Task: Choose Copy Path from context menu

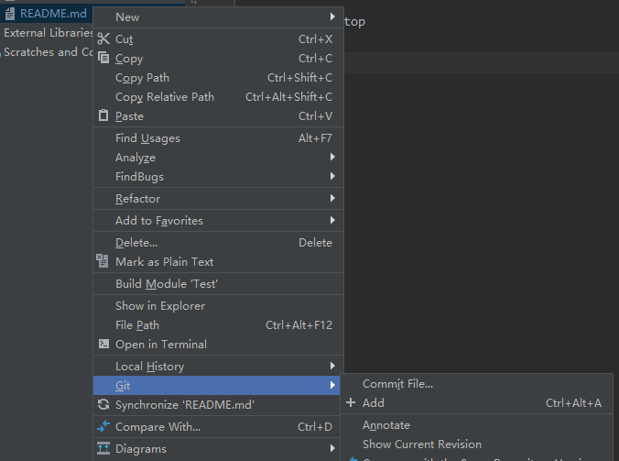Action: [218, 77]
